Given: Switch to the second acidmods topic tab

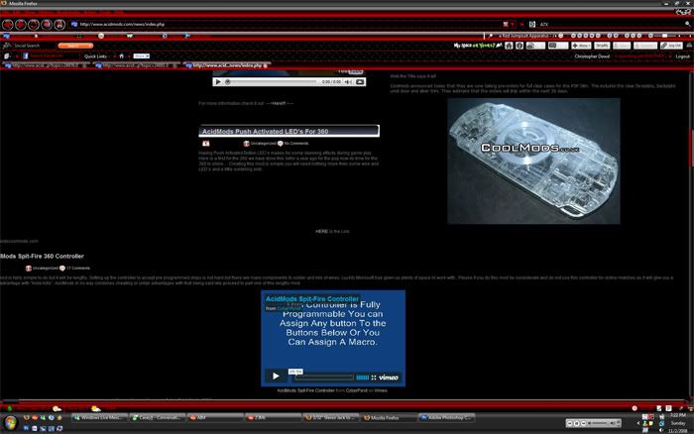Looking at the screenshot, I should coord(136,65).
